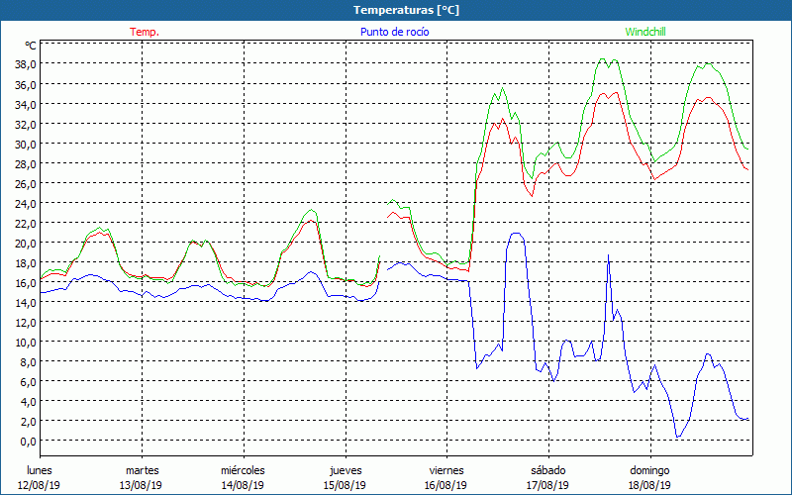Click the '8,0' y-axis value
The image size is (792, 495).
coord(29,362)
